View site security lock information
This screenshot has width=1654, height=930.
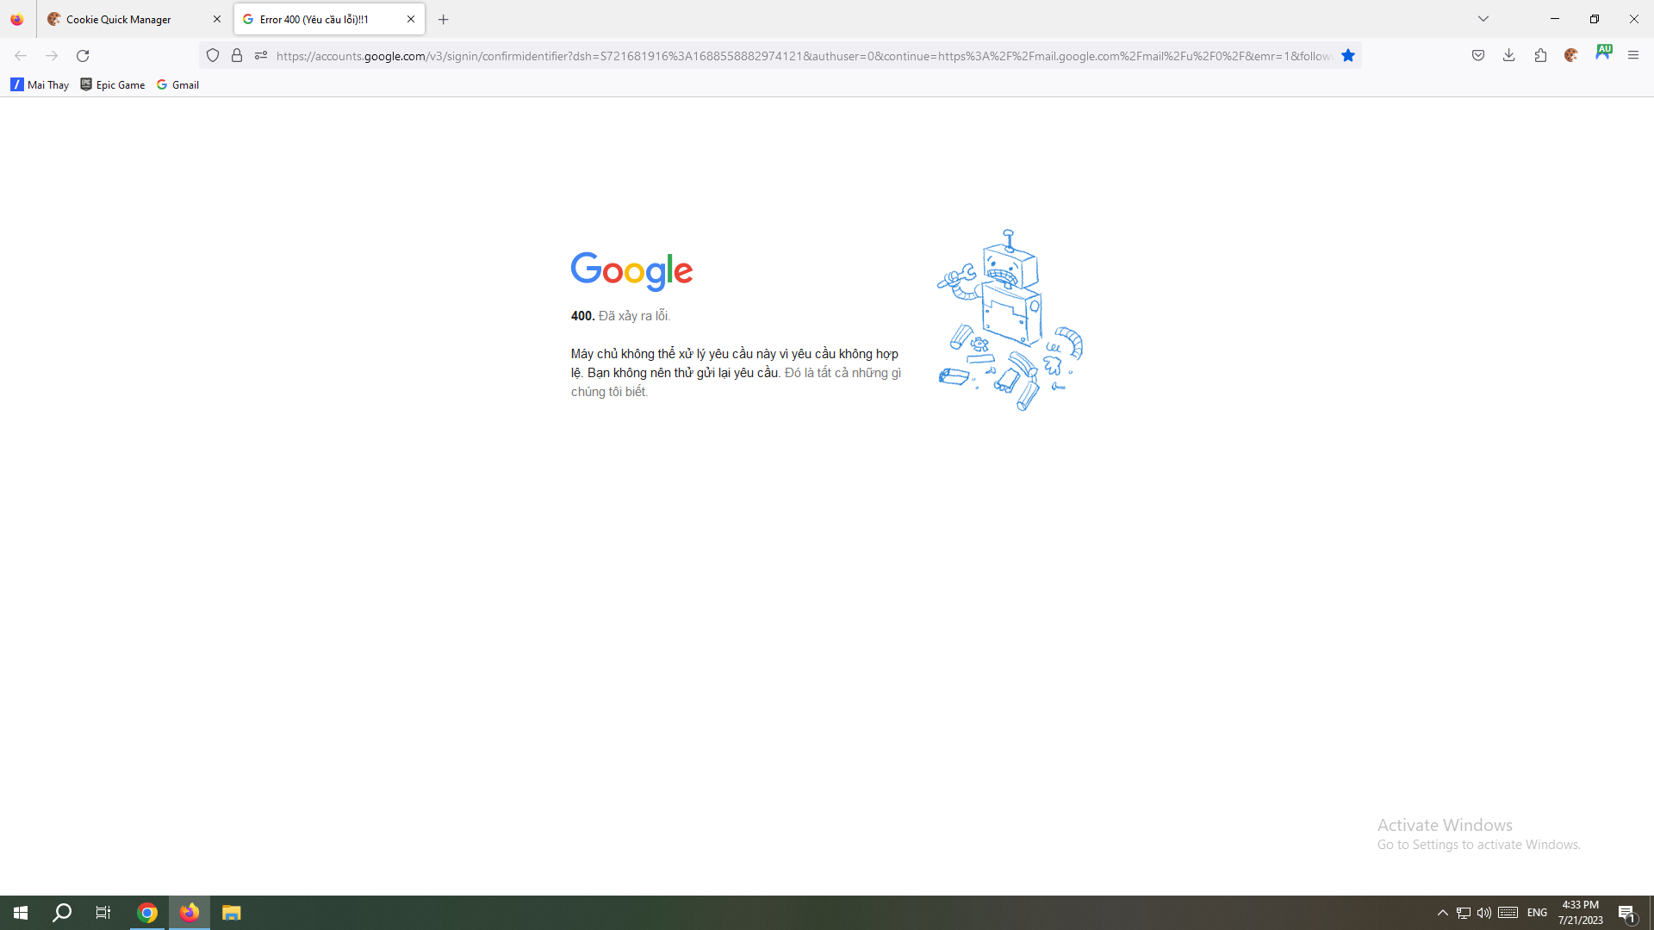tap(237, 56)
